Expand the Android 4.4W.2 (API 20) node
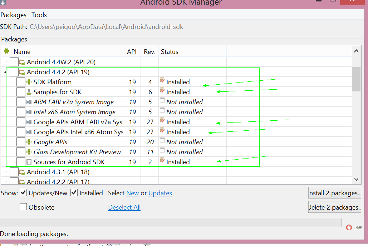The height and width of the screenshot is (246, 368). pyautogui.click(x=6, y=62)
